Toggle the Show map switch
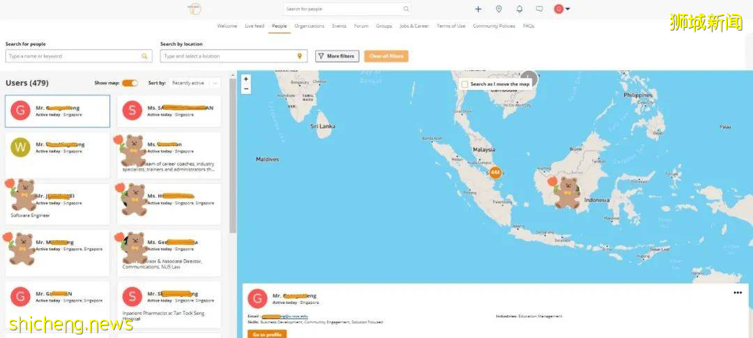Image resolution: width=753 pixels, height=338 pixels. [130, 83]
